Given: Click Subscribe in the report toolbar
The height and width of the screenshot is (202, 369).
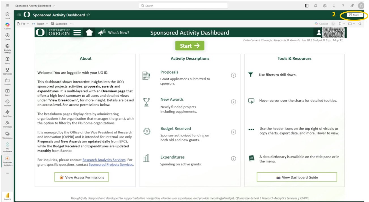Looking at the screenshot, I should 59,24.
